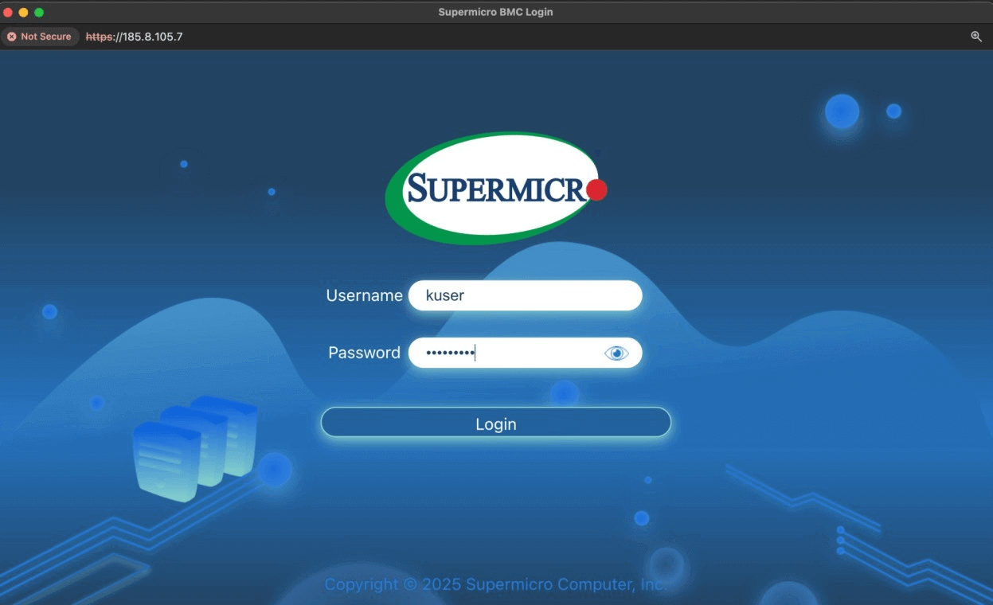Select the 185.8.105.7 address text

pyautogui.click(x=152, y=37)
